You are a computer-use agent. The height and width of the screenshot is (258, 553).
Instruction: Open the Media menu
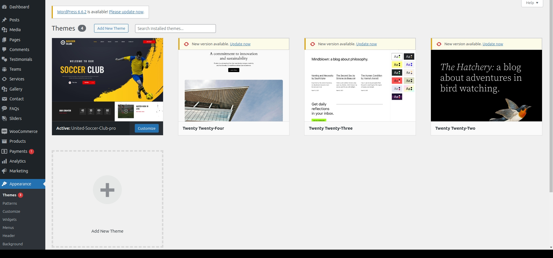tap(23, 30)
